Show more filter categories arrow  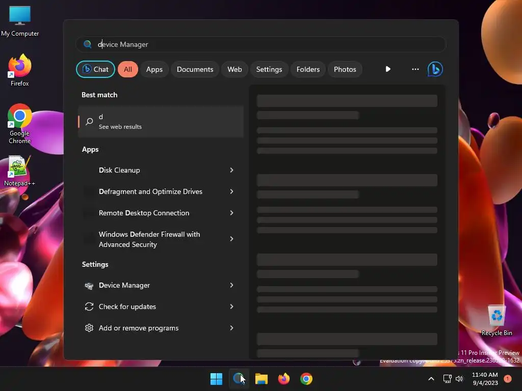point(388,69)
